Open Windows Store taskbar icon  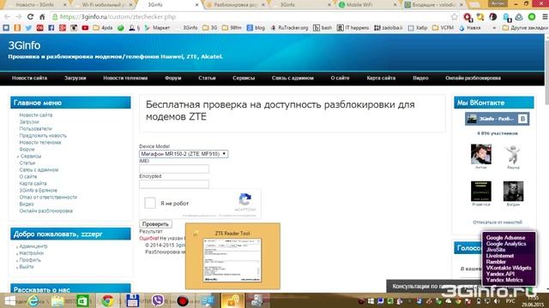tap(82, 300)
